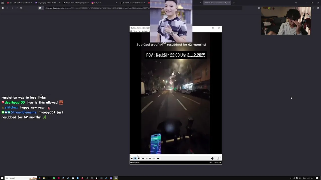The width and height of the screenshot is (321, 180).
Task: Click the browser back arrow
Action: (8, 8)
